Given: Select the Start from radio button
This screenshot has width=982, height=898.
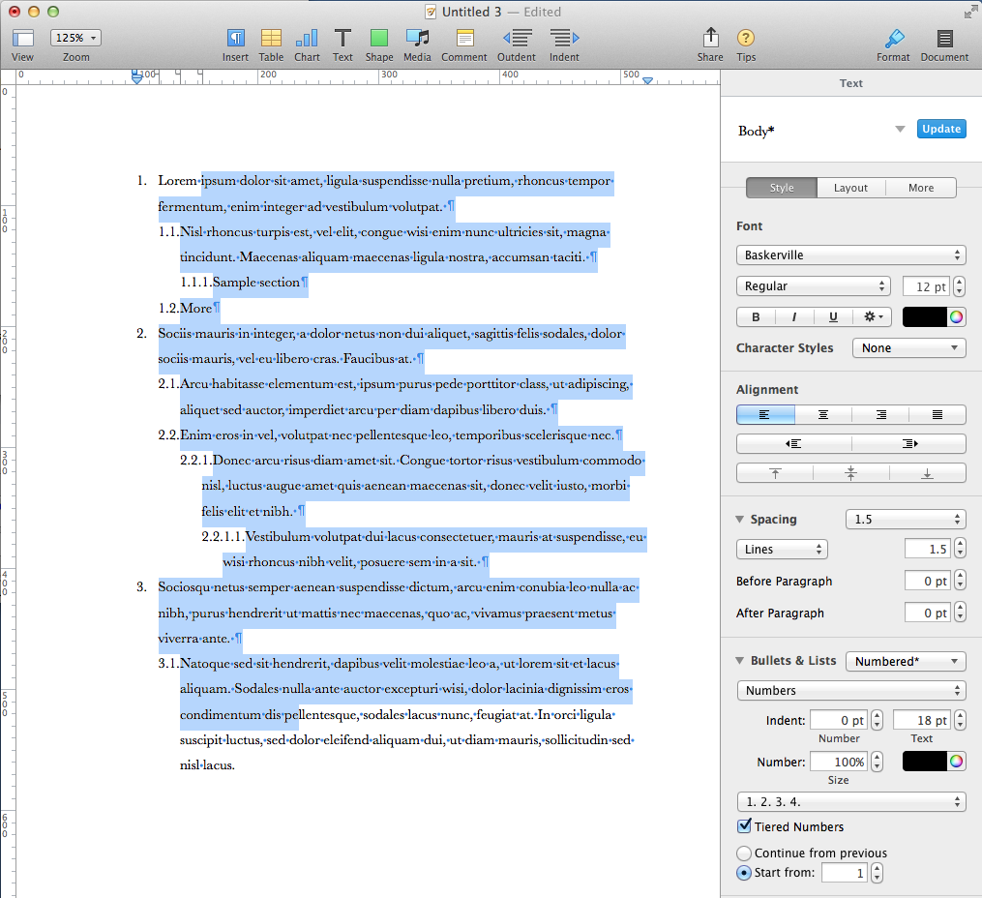Looking at the screenshot, I should pos(744,873).
